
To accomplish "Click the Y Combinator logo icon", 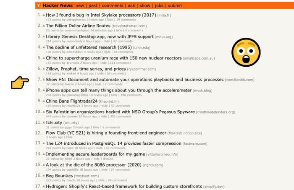I will coord(39,5).
